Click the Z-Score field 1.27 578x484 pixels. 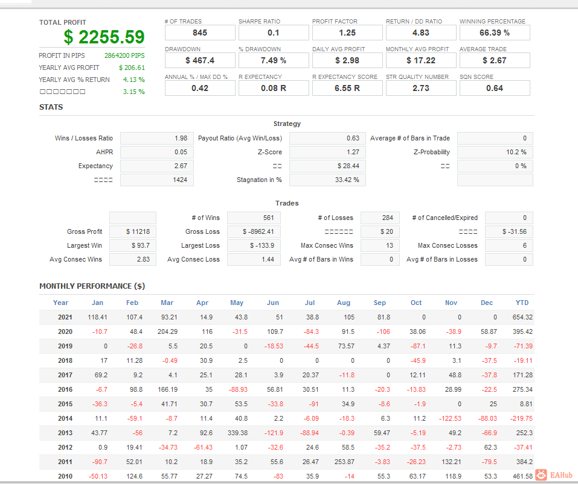(327, 152)
